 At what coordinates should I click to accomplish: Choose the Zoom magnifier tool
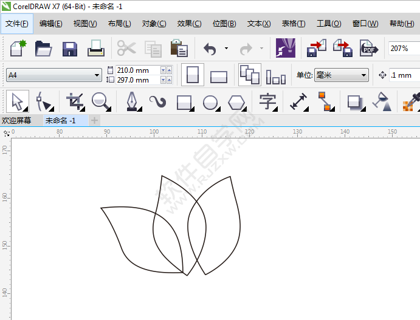click(101, 101)
